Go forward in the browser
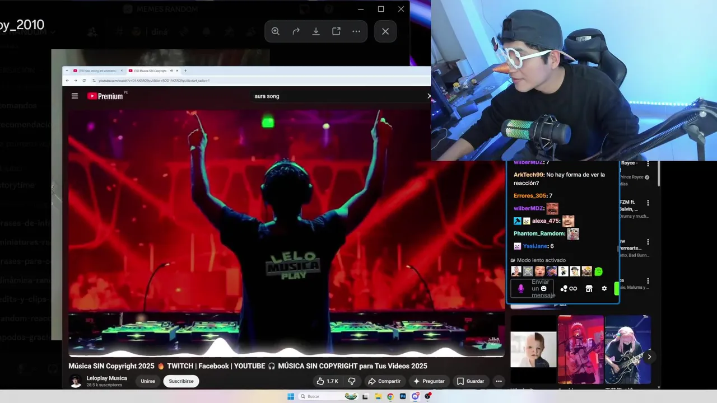The height and width of the screenshot is (403, 717). point(76,81)
